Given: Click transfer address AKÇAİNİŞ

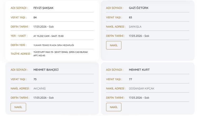Looking at the screenshot, I should 40,88.
